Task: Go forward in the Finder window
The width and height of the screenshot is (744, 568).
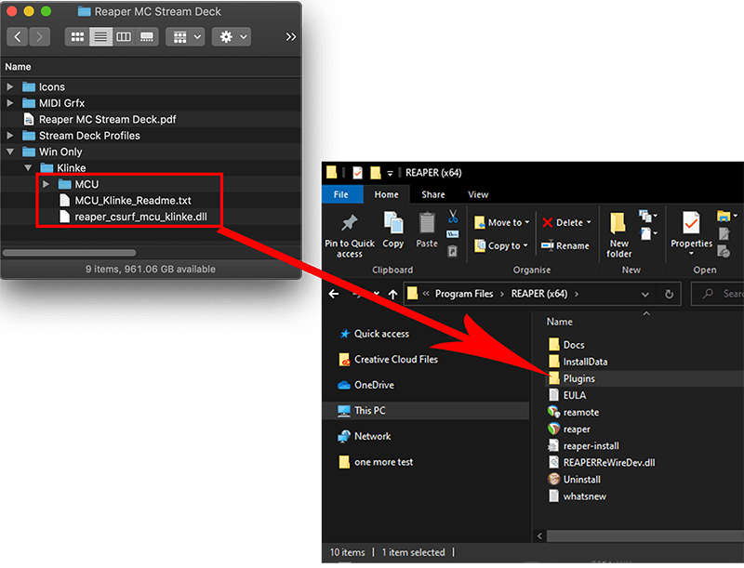Action: (39, 36)
